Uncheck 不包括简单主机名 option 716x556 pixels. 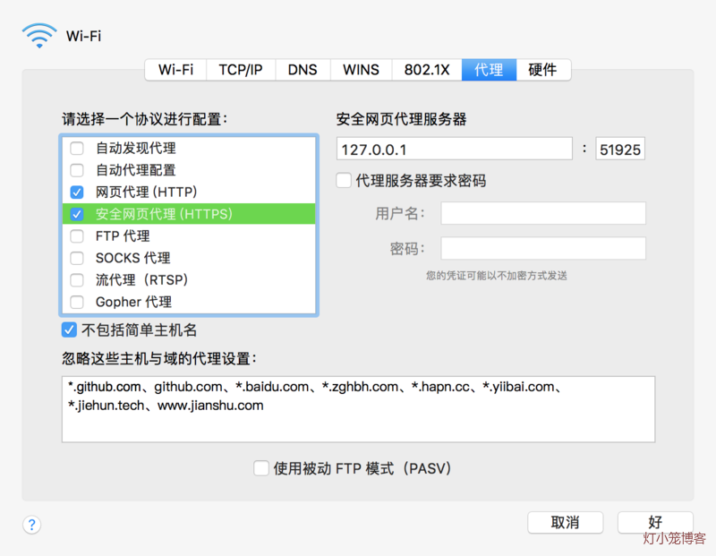(69, 330)
